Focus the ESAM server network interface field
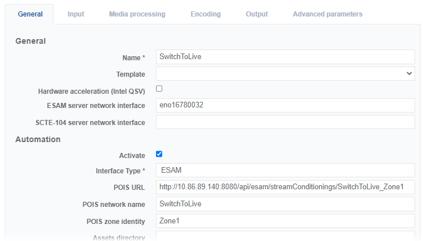 tap(285, 106)
